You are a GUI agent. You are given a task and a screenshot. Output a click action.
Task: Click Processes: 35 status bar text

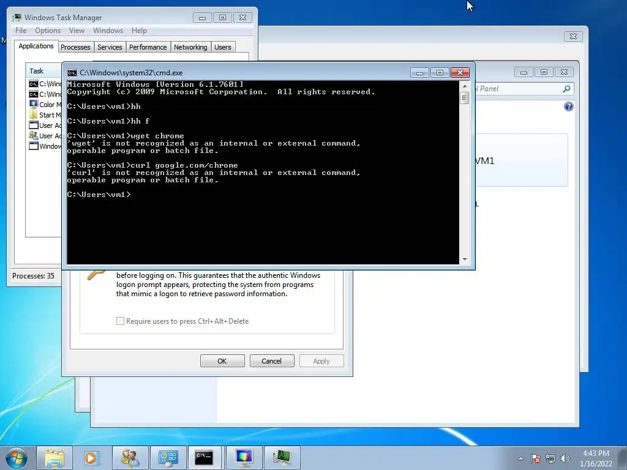coord(33,276)
